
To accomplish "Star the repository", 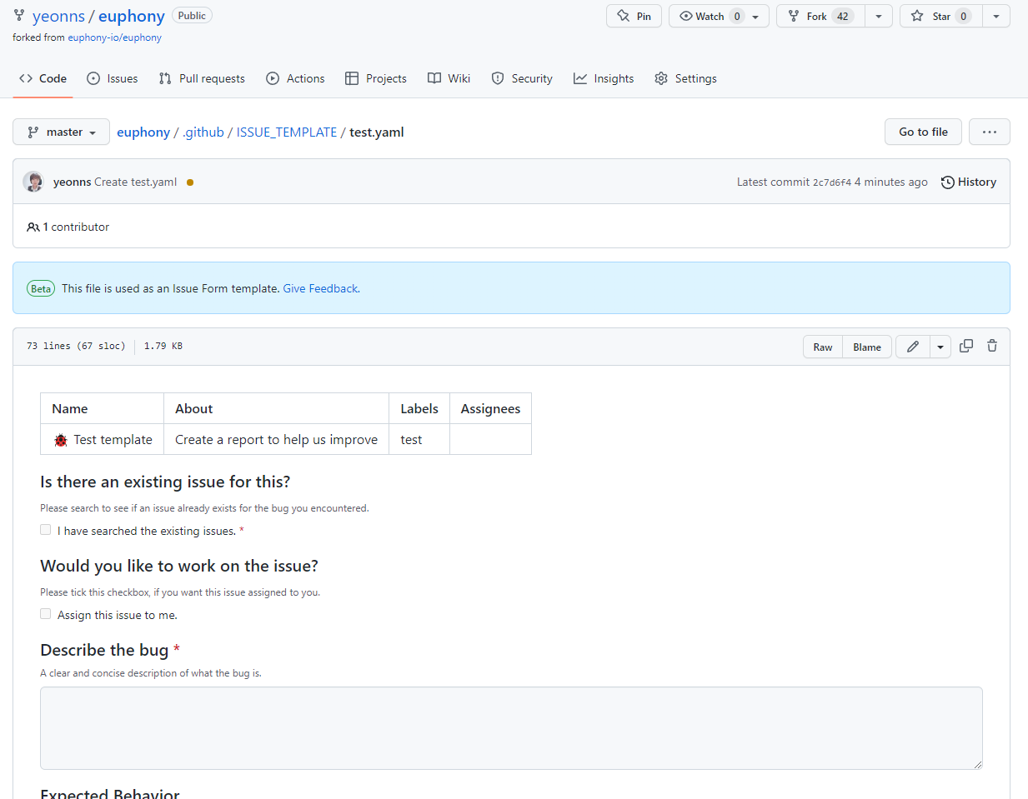I will point(940,16).
